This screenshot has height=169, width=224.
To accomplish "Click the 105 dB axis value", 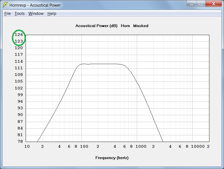I will (19, 81).
